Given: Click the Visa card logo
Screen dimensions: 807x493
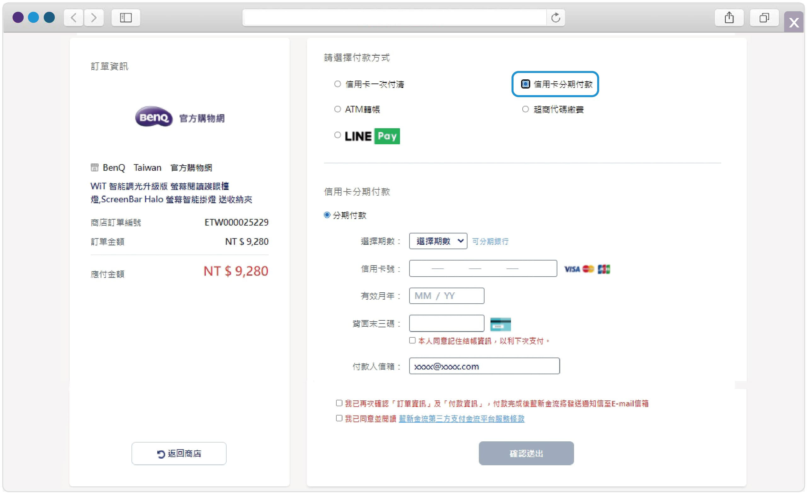Looking at the screenshot, I should [x=572, y=269].
